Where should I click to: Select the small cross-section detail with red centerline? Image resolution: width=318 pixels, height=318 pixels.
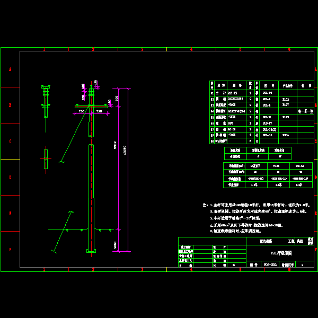click(46, 159)
